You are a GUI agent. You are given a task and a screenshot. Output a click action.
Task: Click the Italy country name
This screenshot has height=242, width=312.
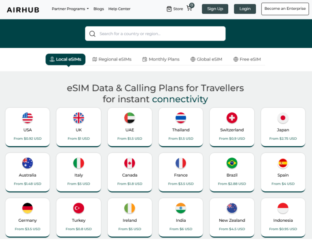pyautogui.click(x=78, y=175)
